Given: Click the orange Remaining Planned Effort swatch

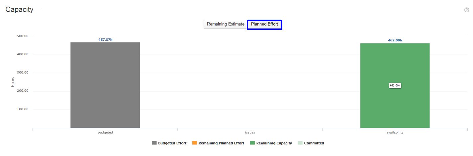Looking at the screenshot, I should pyautogui.click(x=195, y=143).
